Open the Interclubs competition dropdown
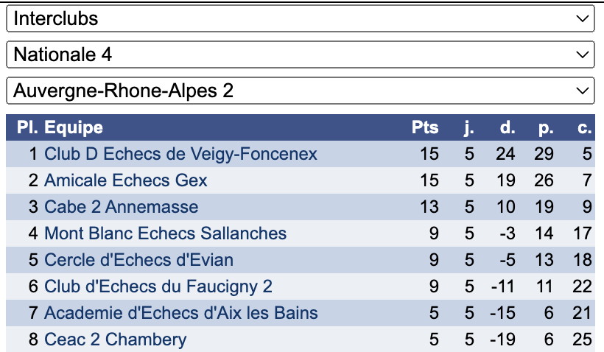This screenshot has width=604, height=352. click(301, 18)
